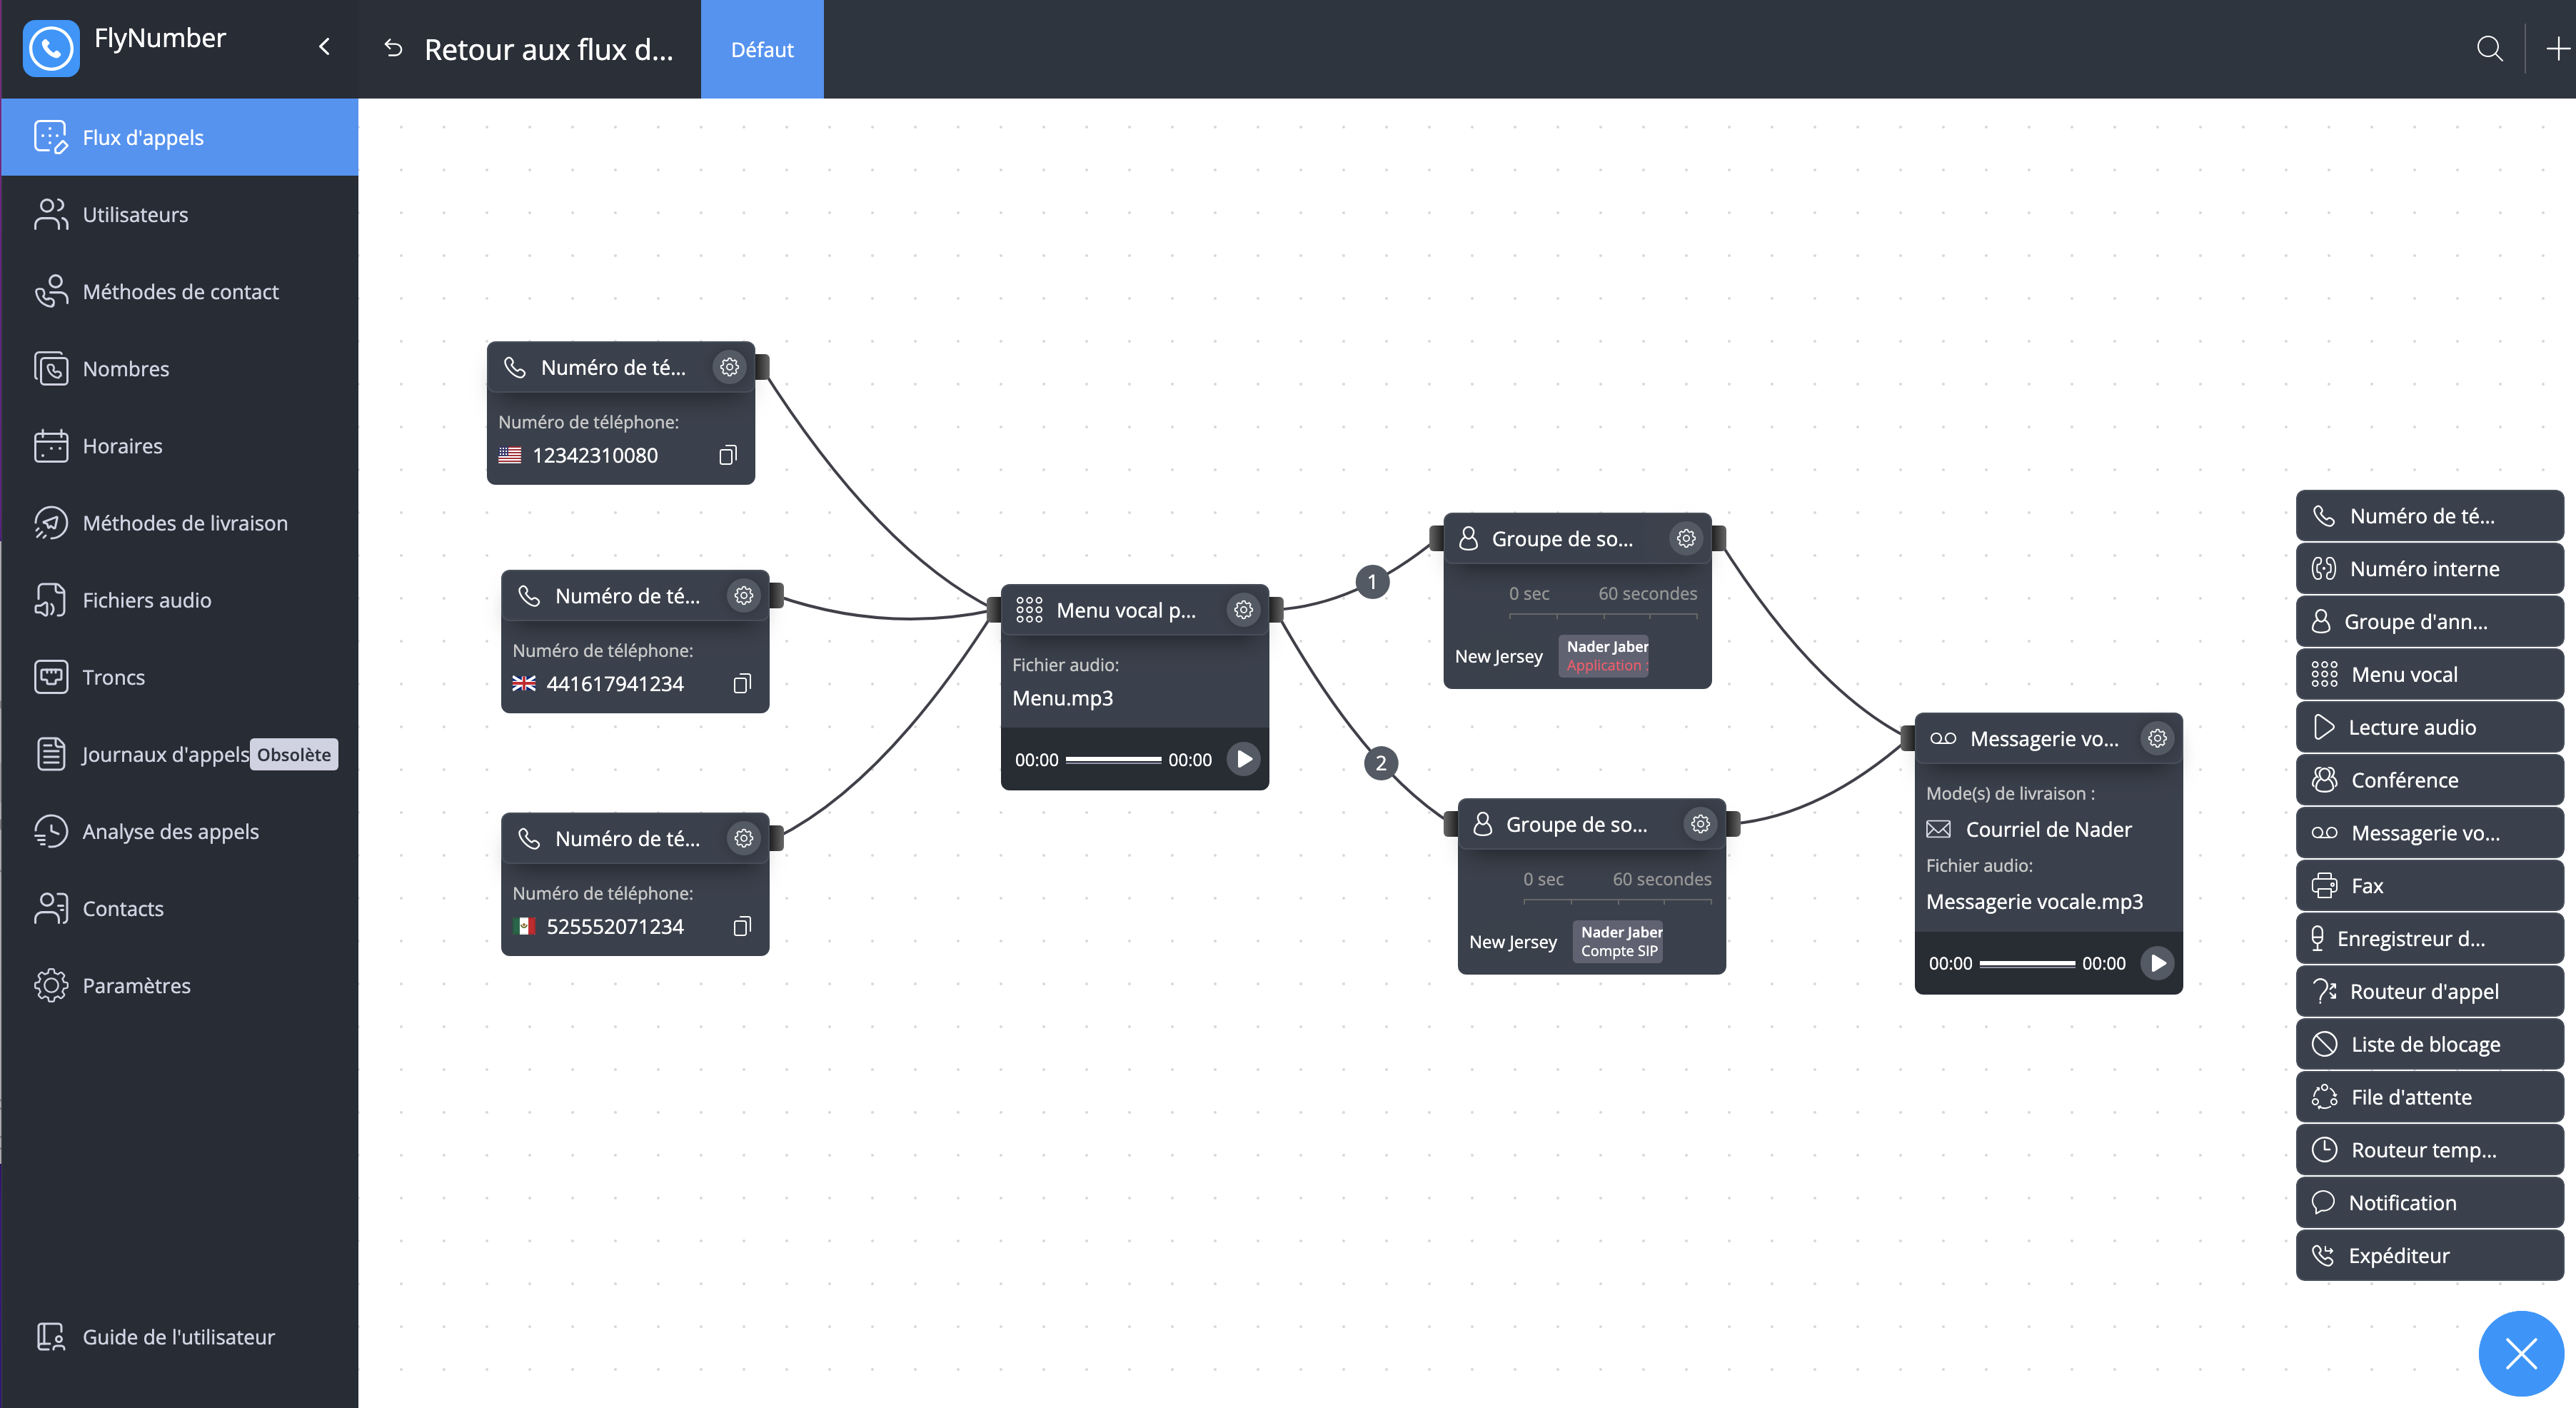The image size is (2576, 1408).
Task: Add a Conférence node from palette
Action: coord(2430,780)
